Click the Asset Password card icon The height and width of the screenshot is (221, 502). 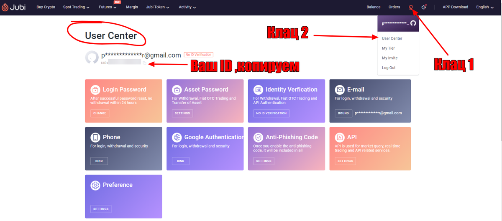(x=177, y=89)
